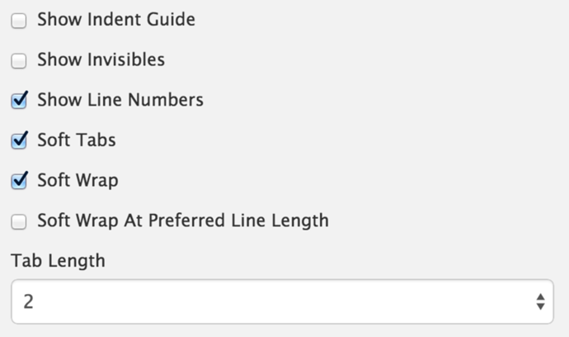This screenshot has width=569, height=337.
Task: Uncheck the Show Line Numbers checkbox
Action: click(19, 102)
